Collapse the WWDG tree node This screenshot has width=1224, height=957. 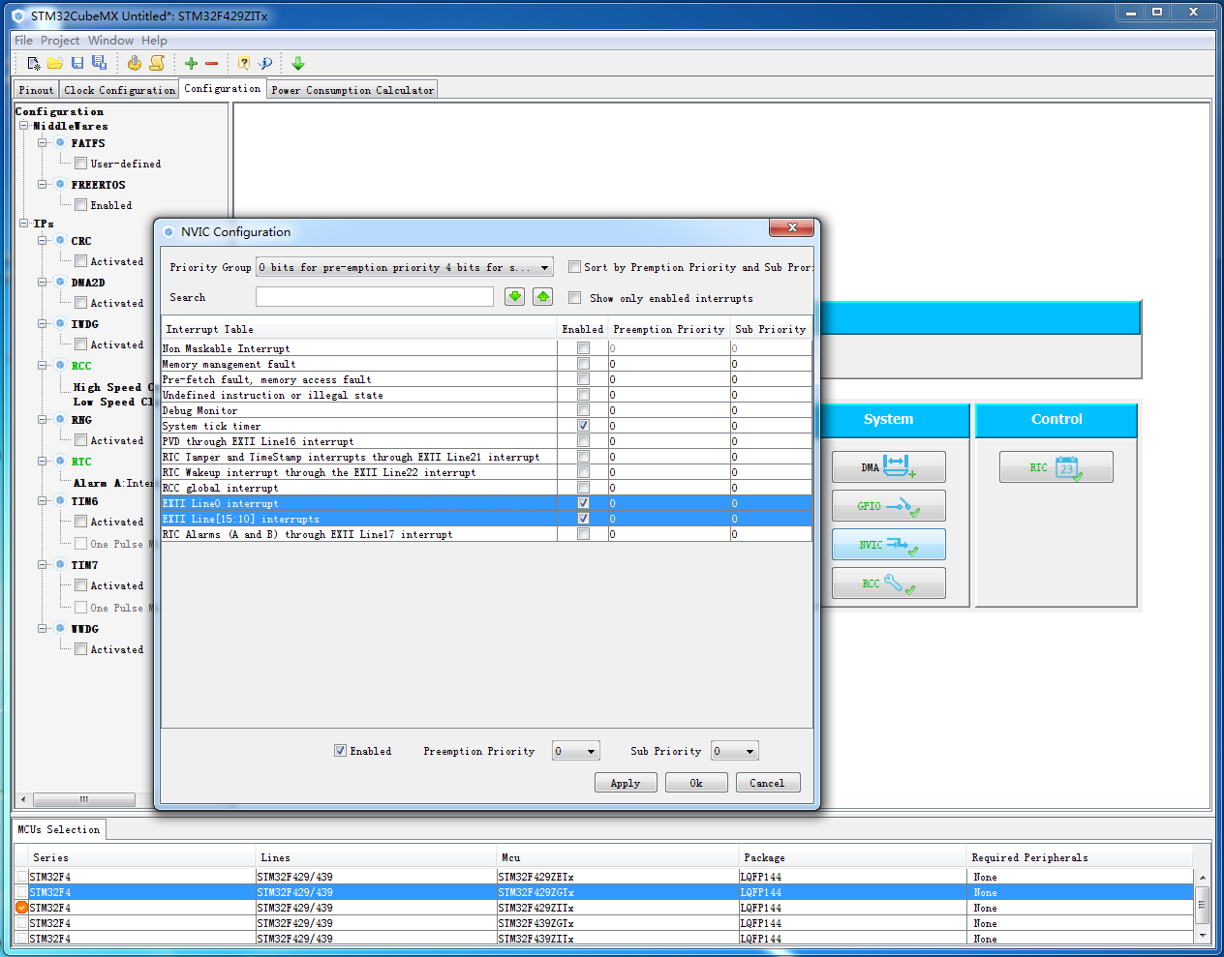43,629
